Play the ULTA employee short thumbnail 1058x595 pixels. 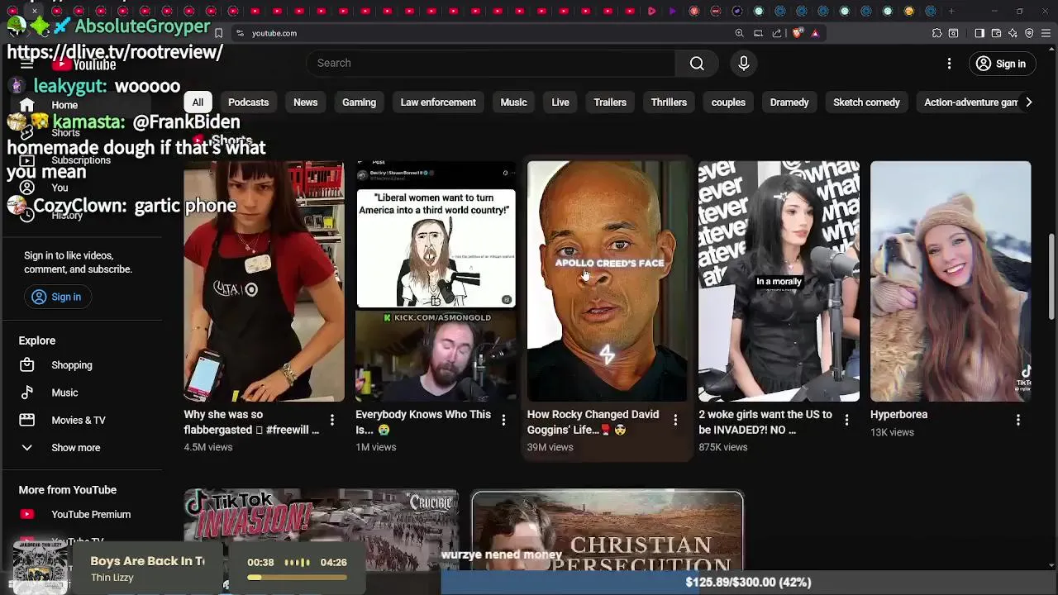click(264, 281)
